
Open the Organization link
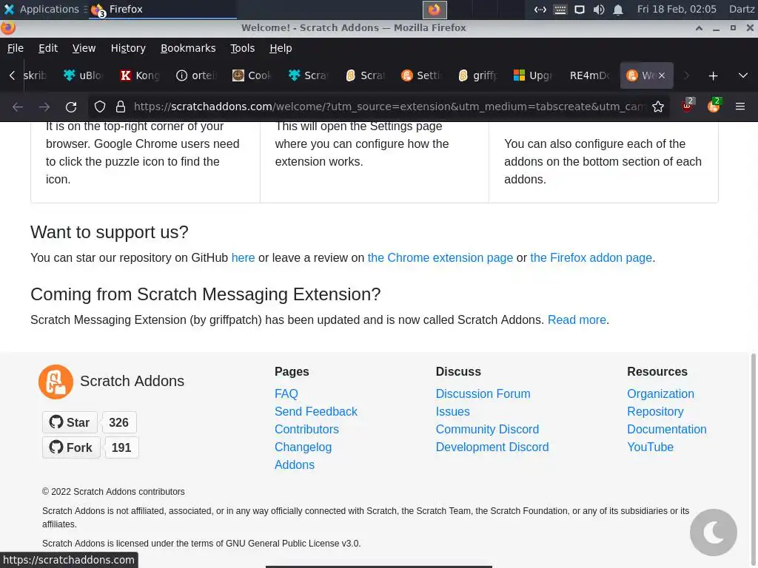click(660, 394)
